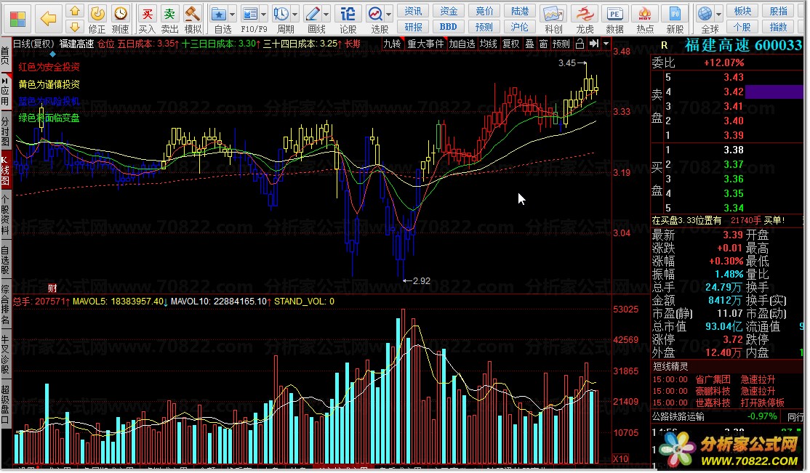Open the 新股 IPO icon
The image size is (810, 473).
tap(675, 14)
